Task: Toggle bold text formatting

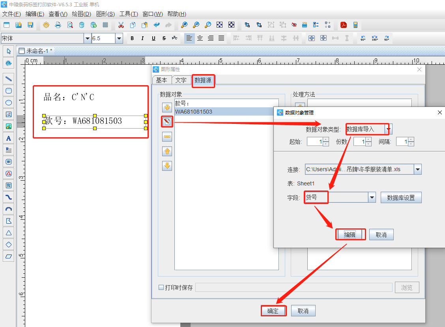Action: pos(132,38)
